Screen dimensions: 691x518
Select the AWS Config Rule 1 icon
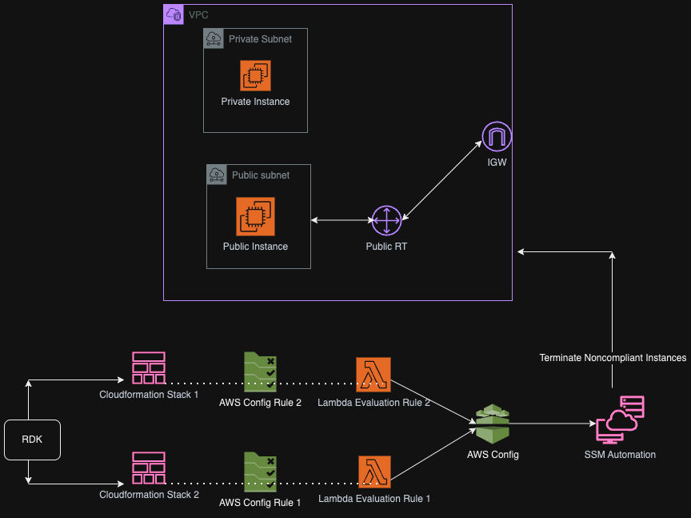pos(260,472)
